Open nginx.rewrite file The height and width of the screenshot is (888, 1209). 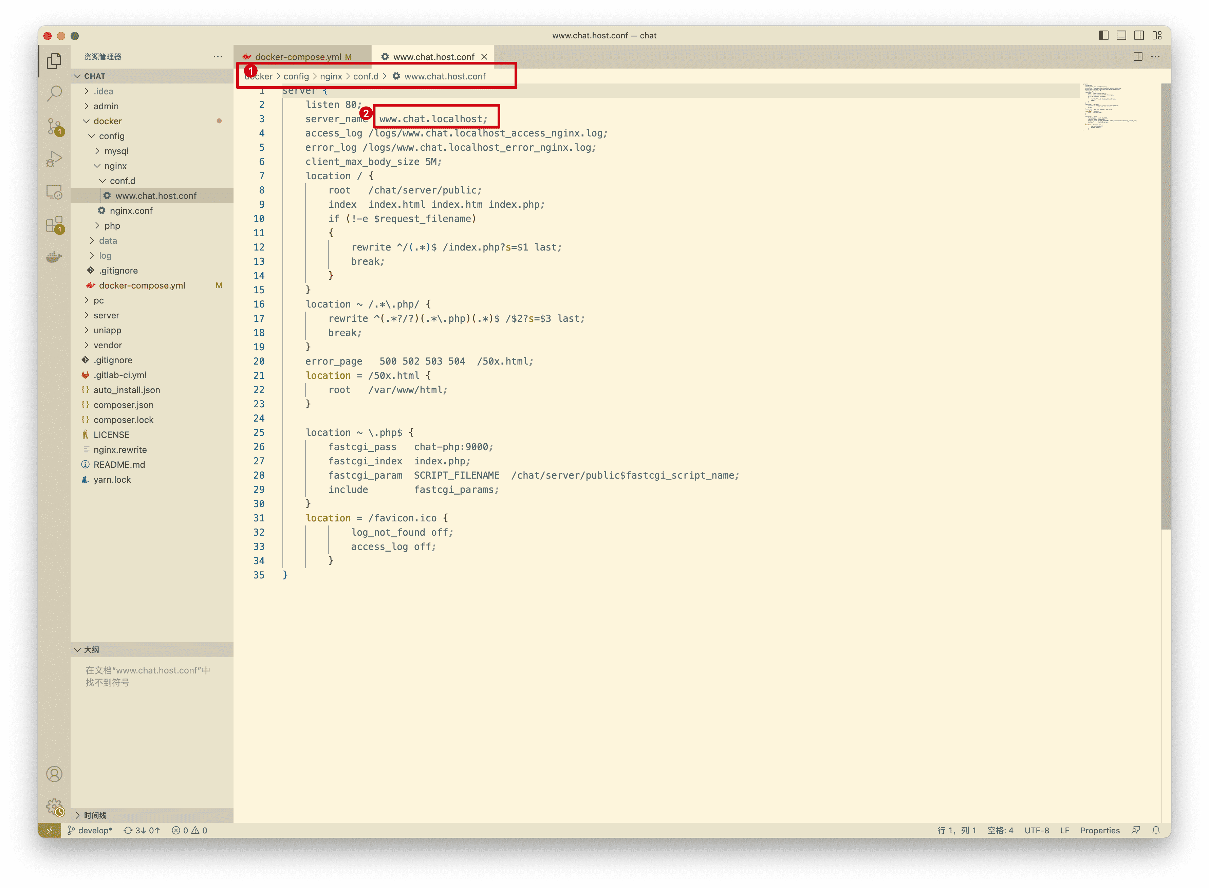(x=152, y=450)
